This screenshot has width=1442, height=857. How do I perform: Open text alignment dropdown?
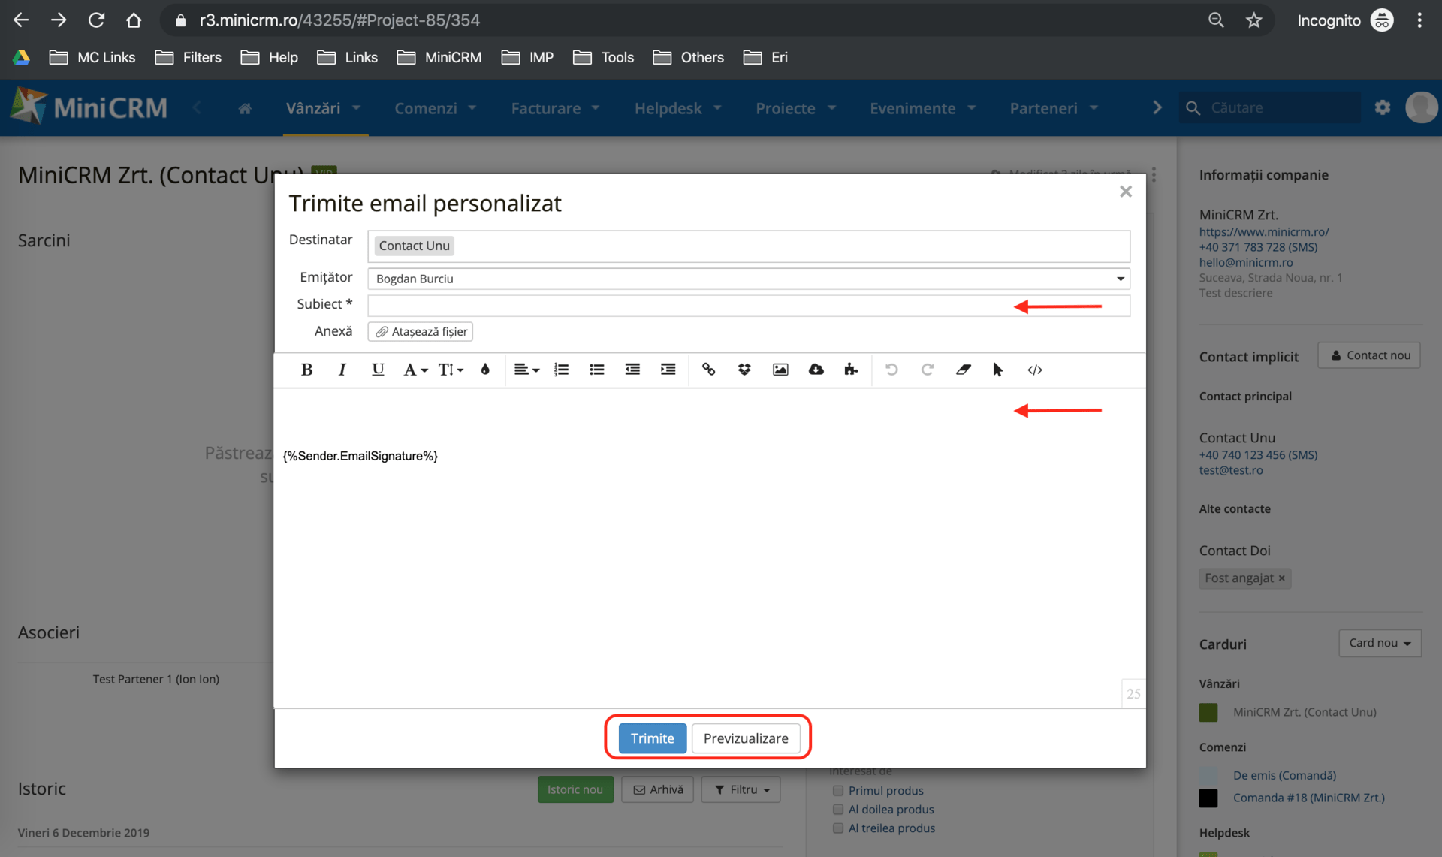click(x=526, y=370)
